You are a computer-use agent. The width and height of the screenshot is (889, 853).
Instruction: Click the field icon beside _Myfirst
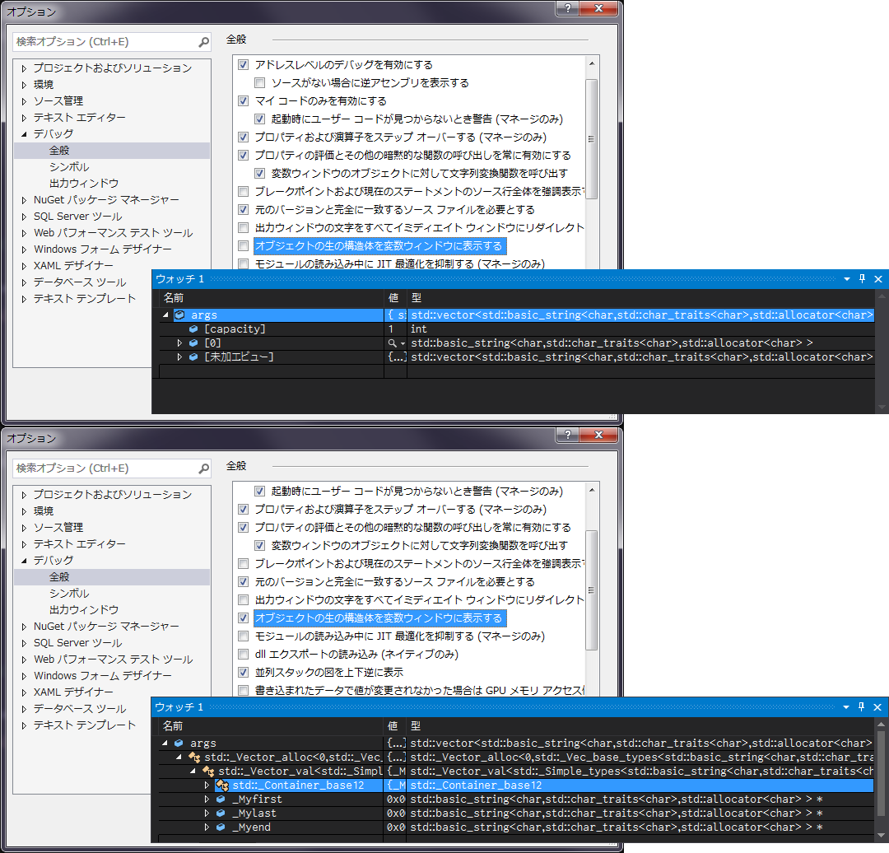tap(221, 799)
